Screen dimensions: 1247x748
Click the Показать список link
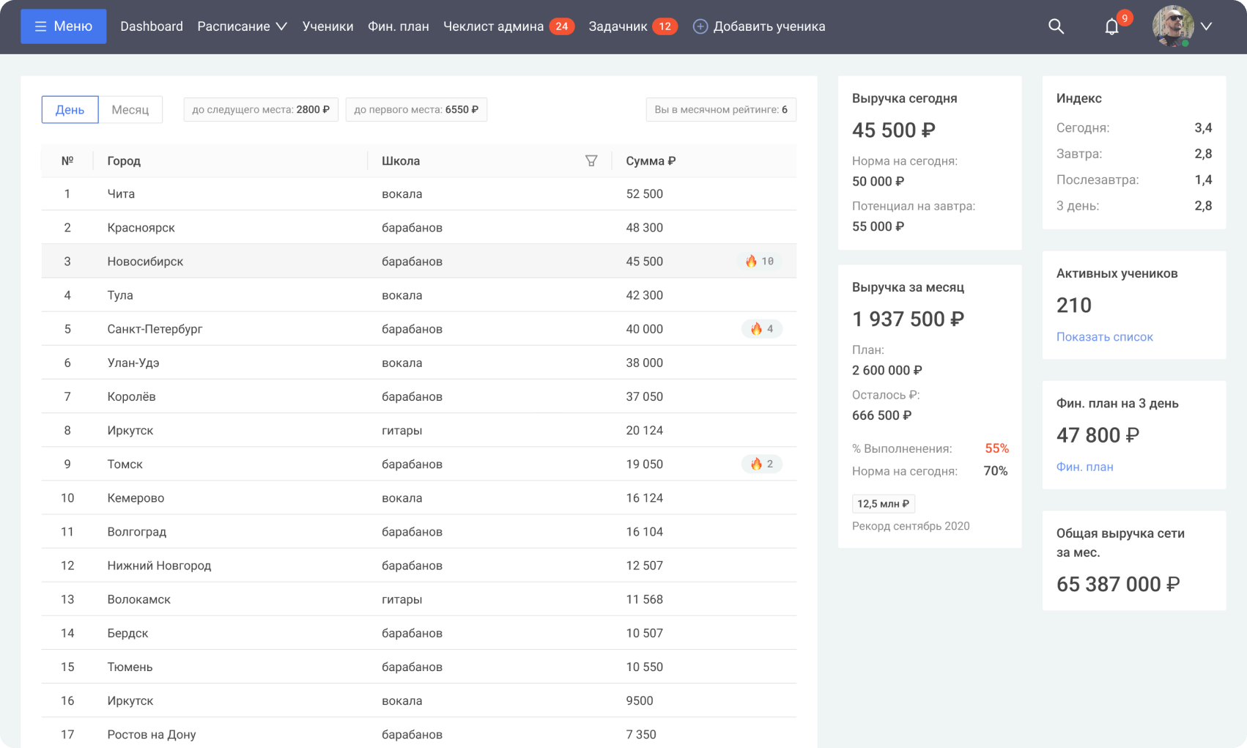pyautogui.click(x=1104, y=337)
